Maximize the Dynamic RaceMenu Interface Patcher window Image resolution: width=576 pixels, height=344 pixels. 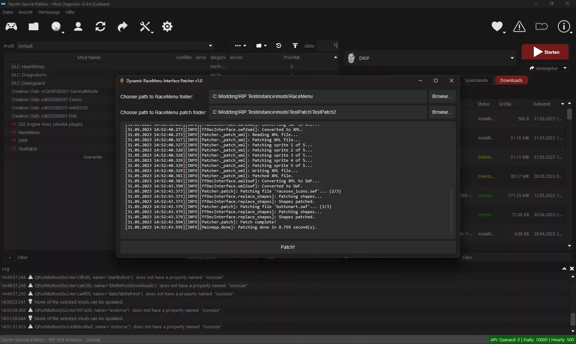(436, 81)
